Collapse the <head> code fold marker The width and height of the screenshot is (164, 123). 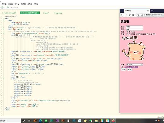(x=3, y=20)
